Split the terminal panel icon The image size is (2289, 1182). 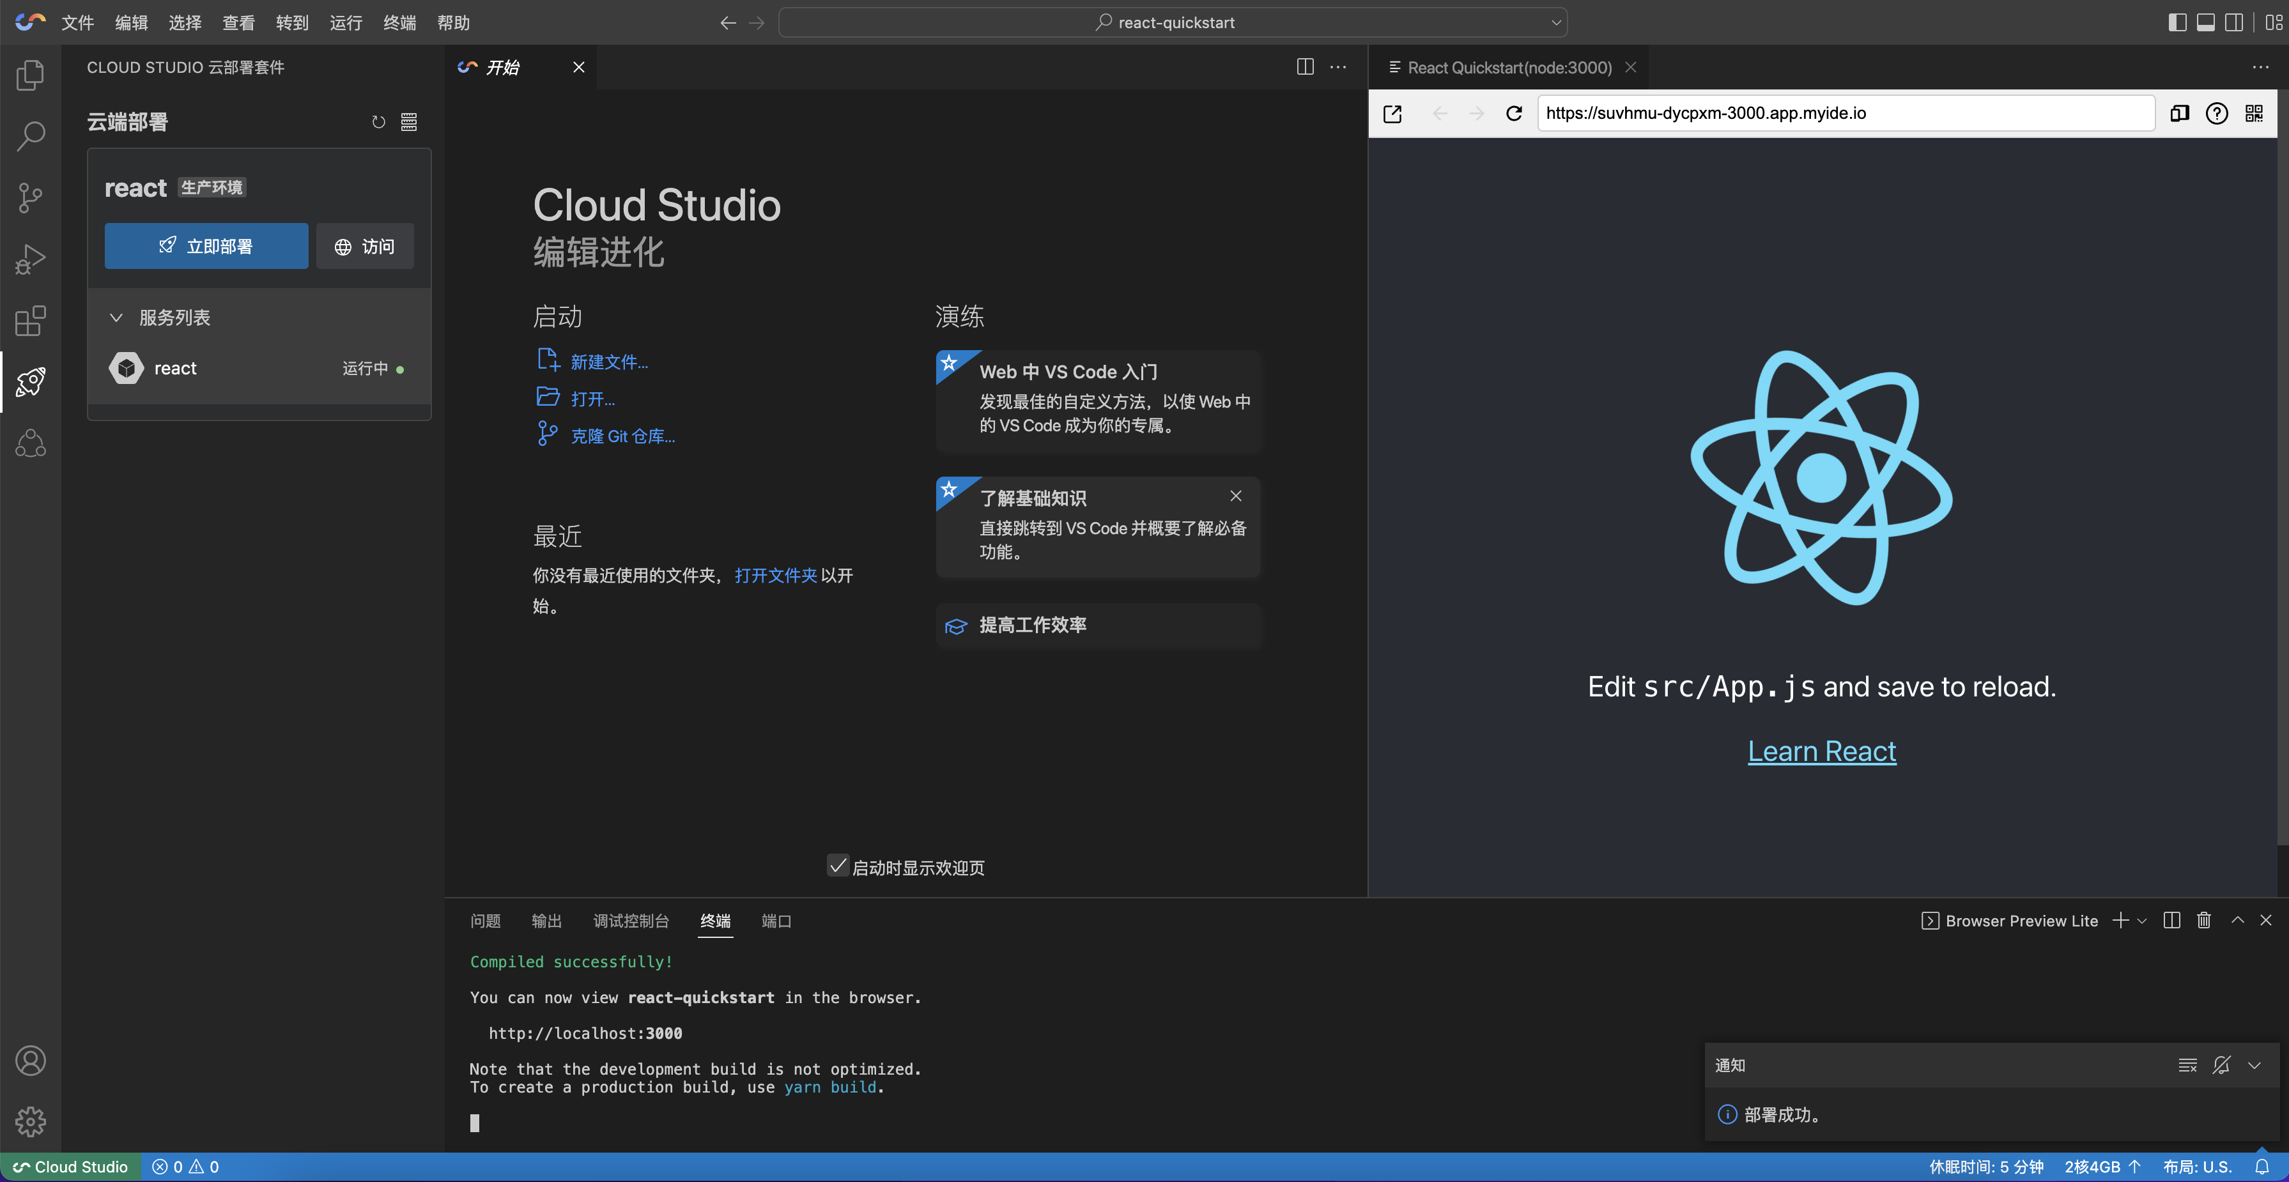click(2171, 920)
